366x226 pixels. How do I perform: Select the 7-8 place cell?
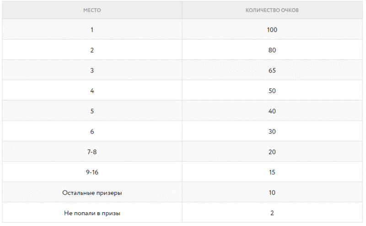[x=92, y=152]
